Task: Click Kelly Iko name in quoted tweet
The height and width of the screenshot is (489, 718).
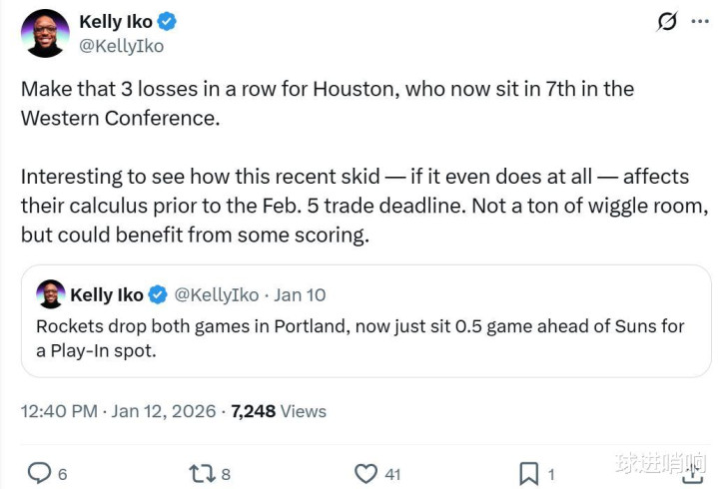Action: [x=106, y=294]
